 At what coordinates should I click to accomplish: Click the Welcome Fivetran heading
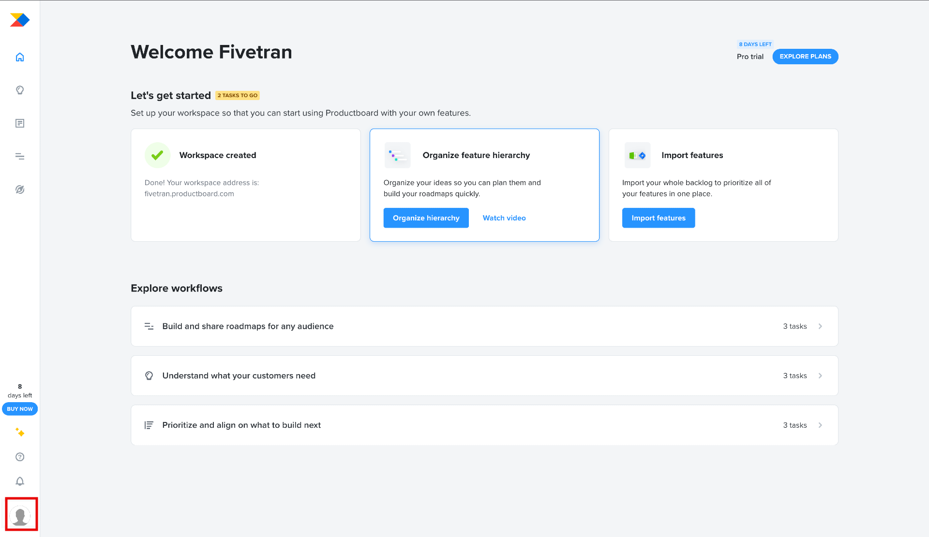pos(211,52)
